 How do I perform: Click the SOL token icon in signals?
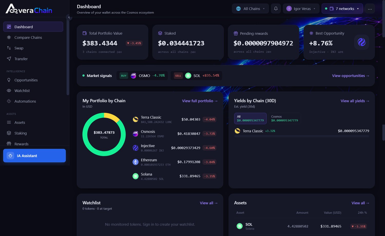click(x=188, y=76)
